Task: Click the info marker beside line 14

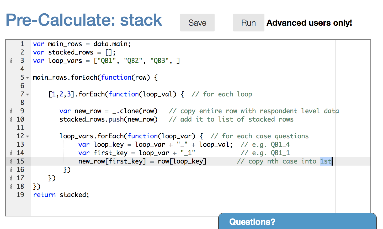Action: 11,153
